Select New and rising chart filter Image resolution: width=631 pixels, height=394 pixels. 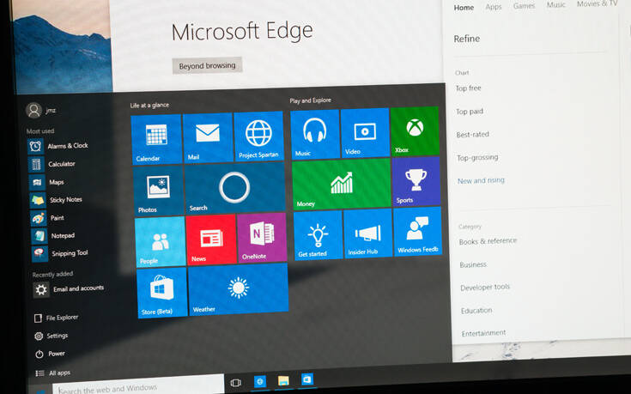coord(482,181)
